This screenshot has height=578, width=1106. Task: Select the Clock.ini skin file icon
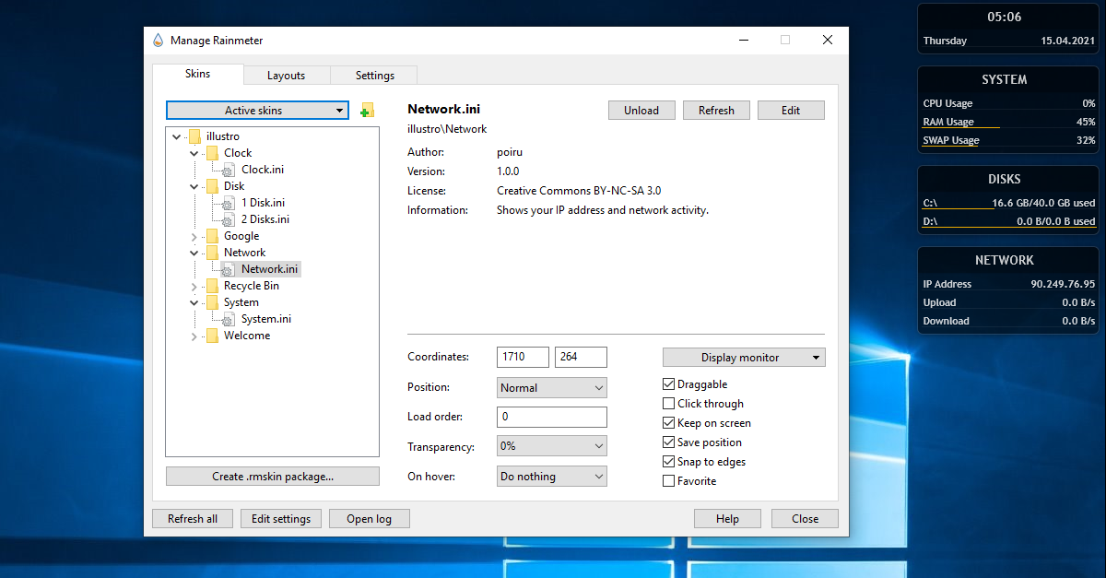(x=229, y=170)
